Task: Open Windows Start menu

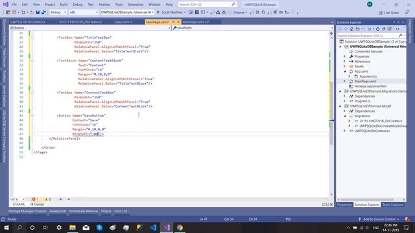Action: pos(6,227)
